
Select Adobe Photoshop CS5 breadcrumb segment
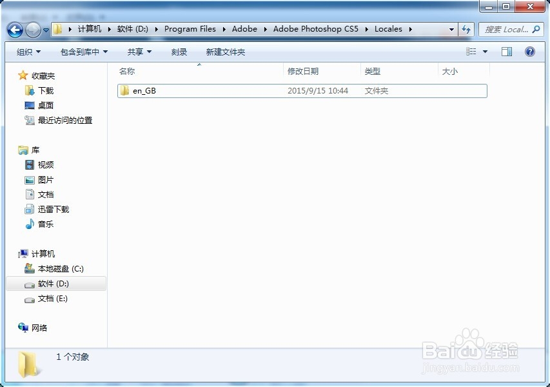(x=316, y=29)
